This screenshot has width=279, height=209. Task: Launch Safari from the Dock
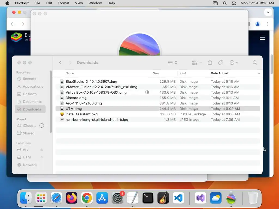(56, 198)
